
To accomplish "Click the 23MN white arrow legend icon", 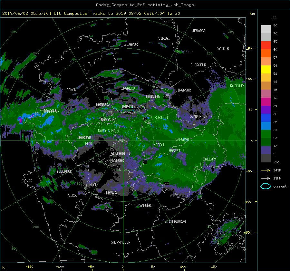I will point(266,178).
